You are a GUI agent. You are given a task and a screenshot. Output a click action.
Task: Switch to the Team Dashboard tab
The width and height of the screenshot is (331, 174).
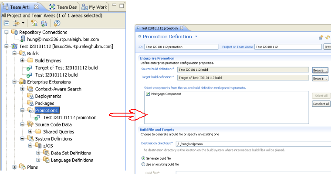tap(63, 7)
